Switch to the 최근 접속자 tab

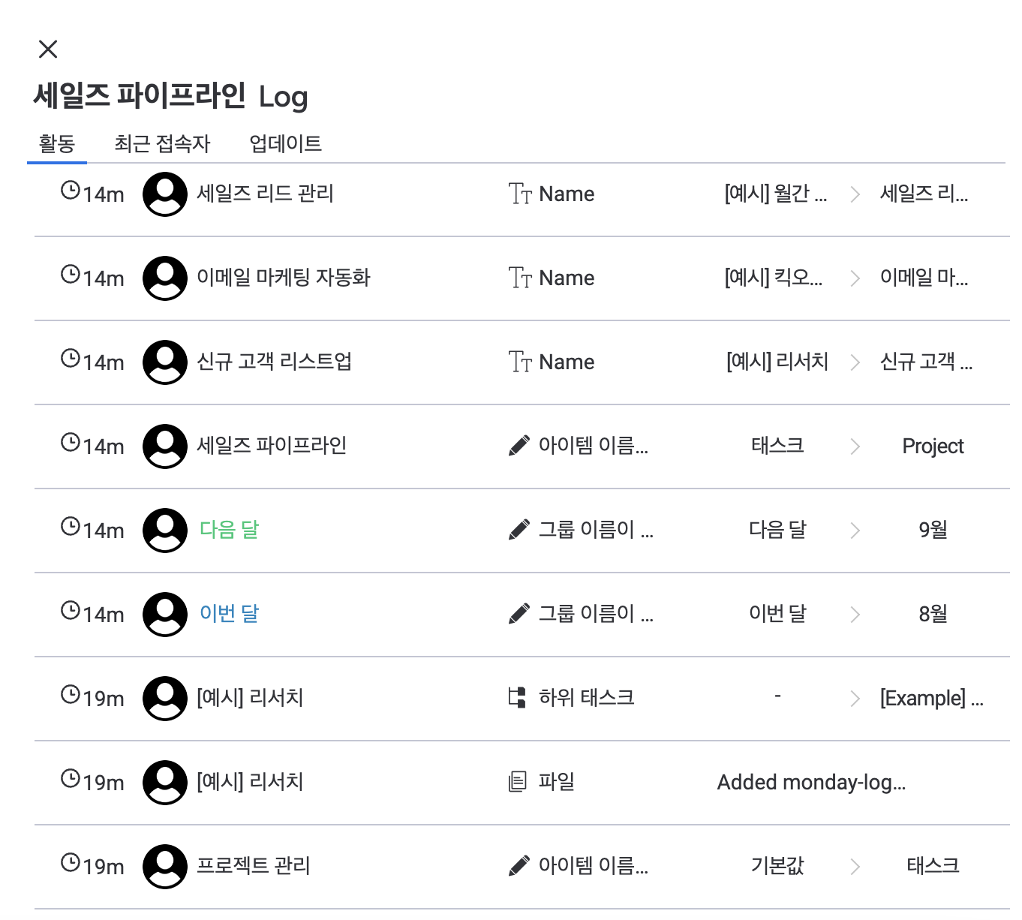[162, 143]
